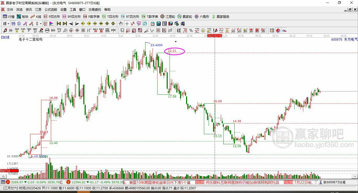Click the floppy disk save icon
358x193 pixels.
point(171,24)
